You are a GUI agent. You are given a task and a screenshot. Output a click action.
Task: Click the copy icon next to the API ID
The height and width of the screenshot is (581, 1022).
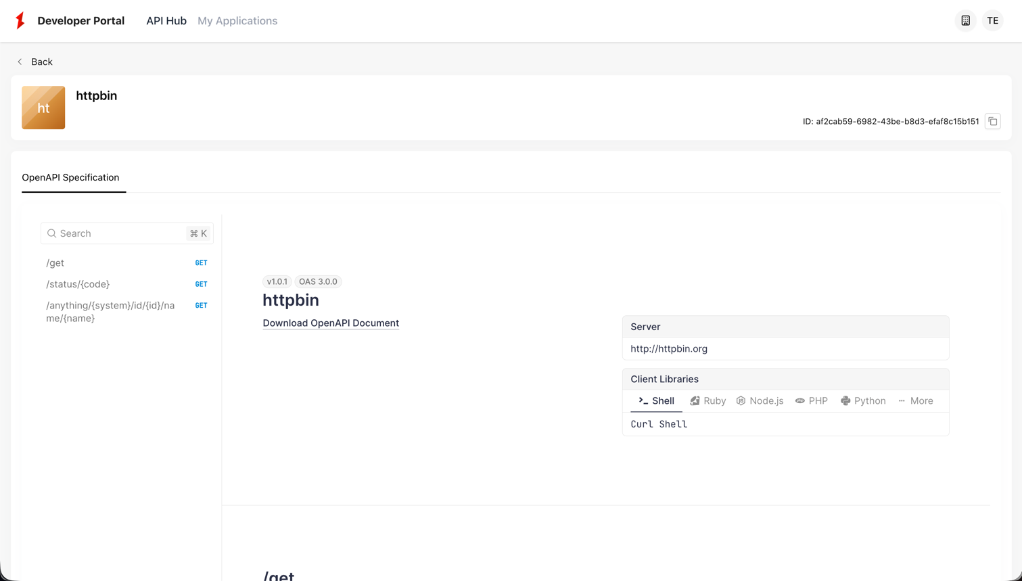992,121
